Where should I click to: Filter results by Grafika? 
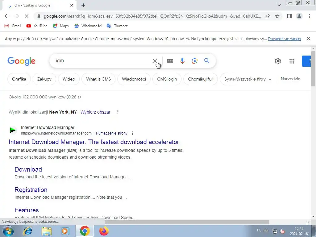19,79
